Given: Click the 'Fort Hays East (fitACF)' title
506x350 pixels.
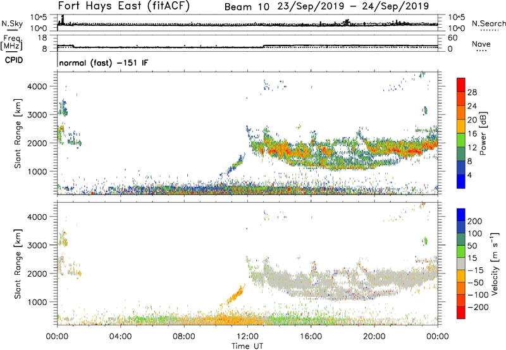Looking at the screenshot, I should [124, 6].
